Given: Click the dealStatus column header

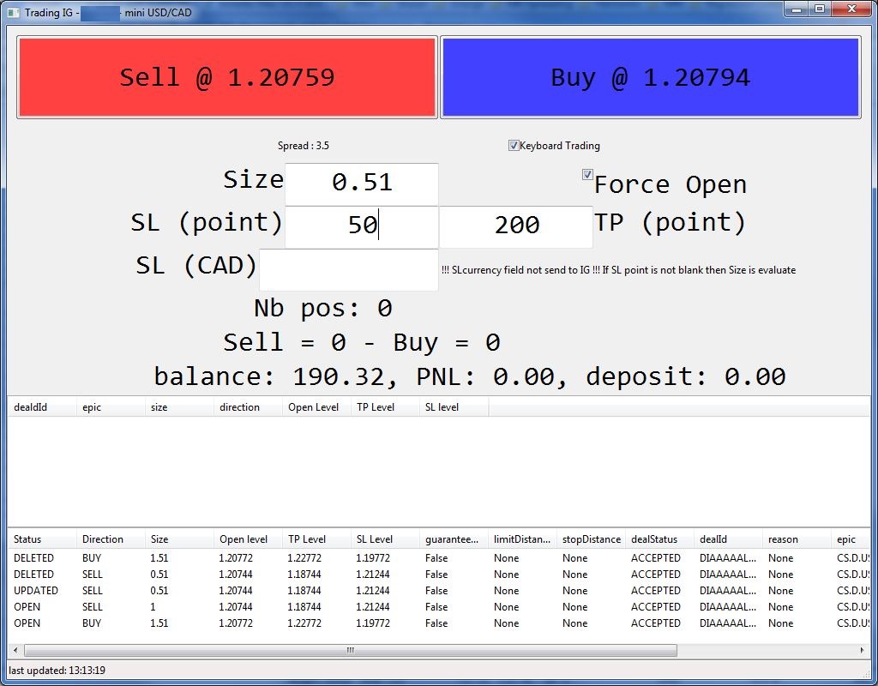Looking at the screenshot, I should [x=659, y=539].
